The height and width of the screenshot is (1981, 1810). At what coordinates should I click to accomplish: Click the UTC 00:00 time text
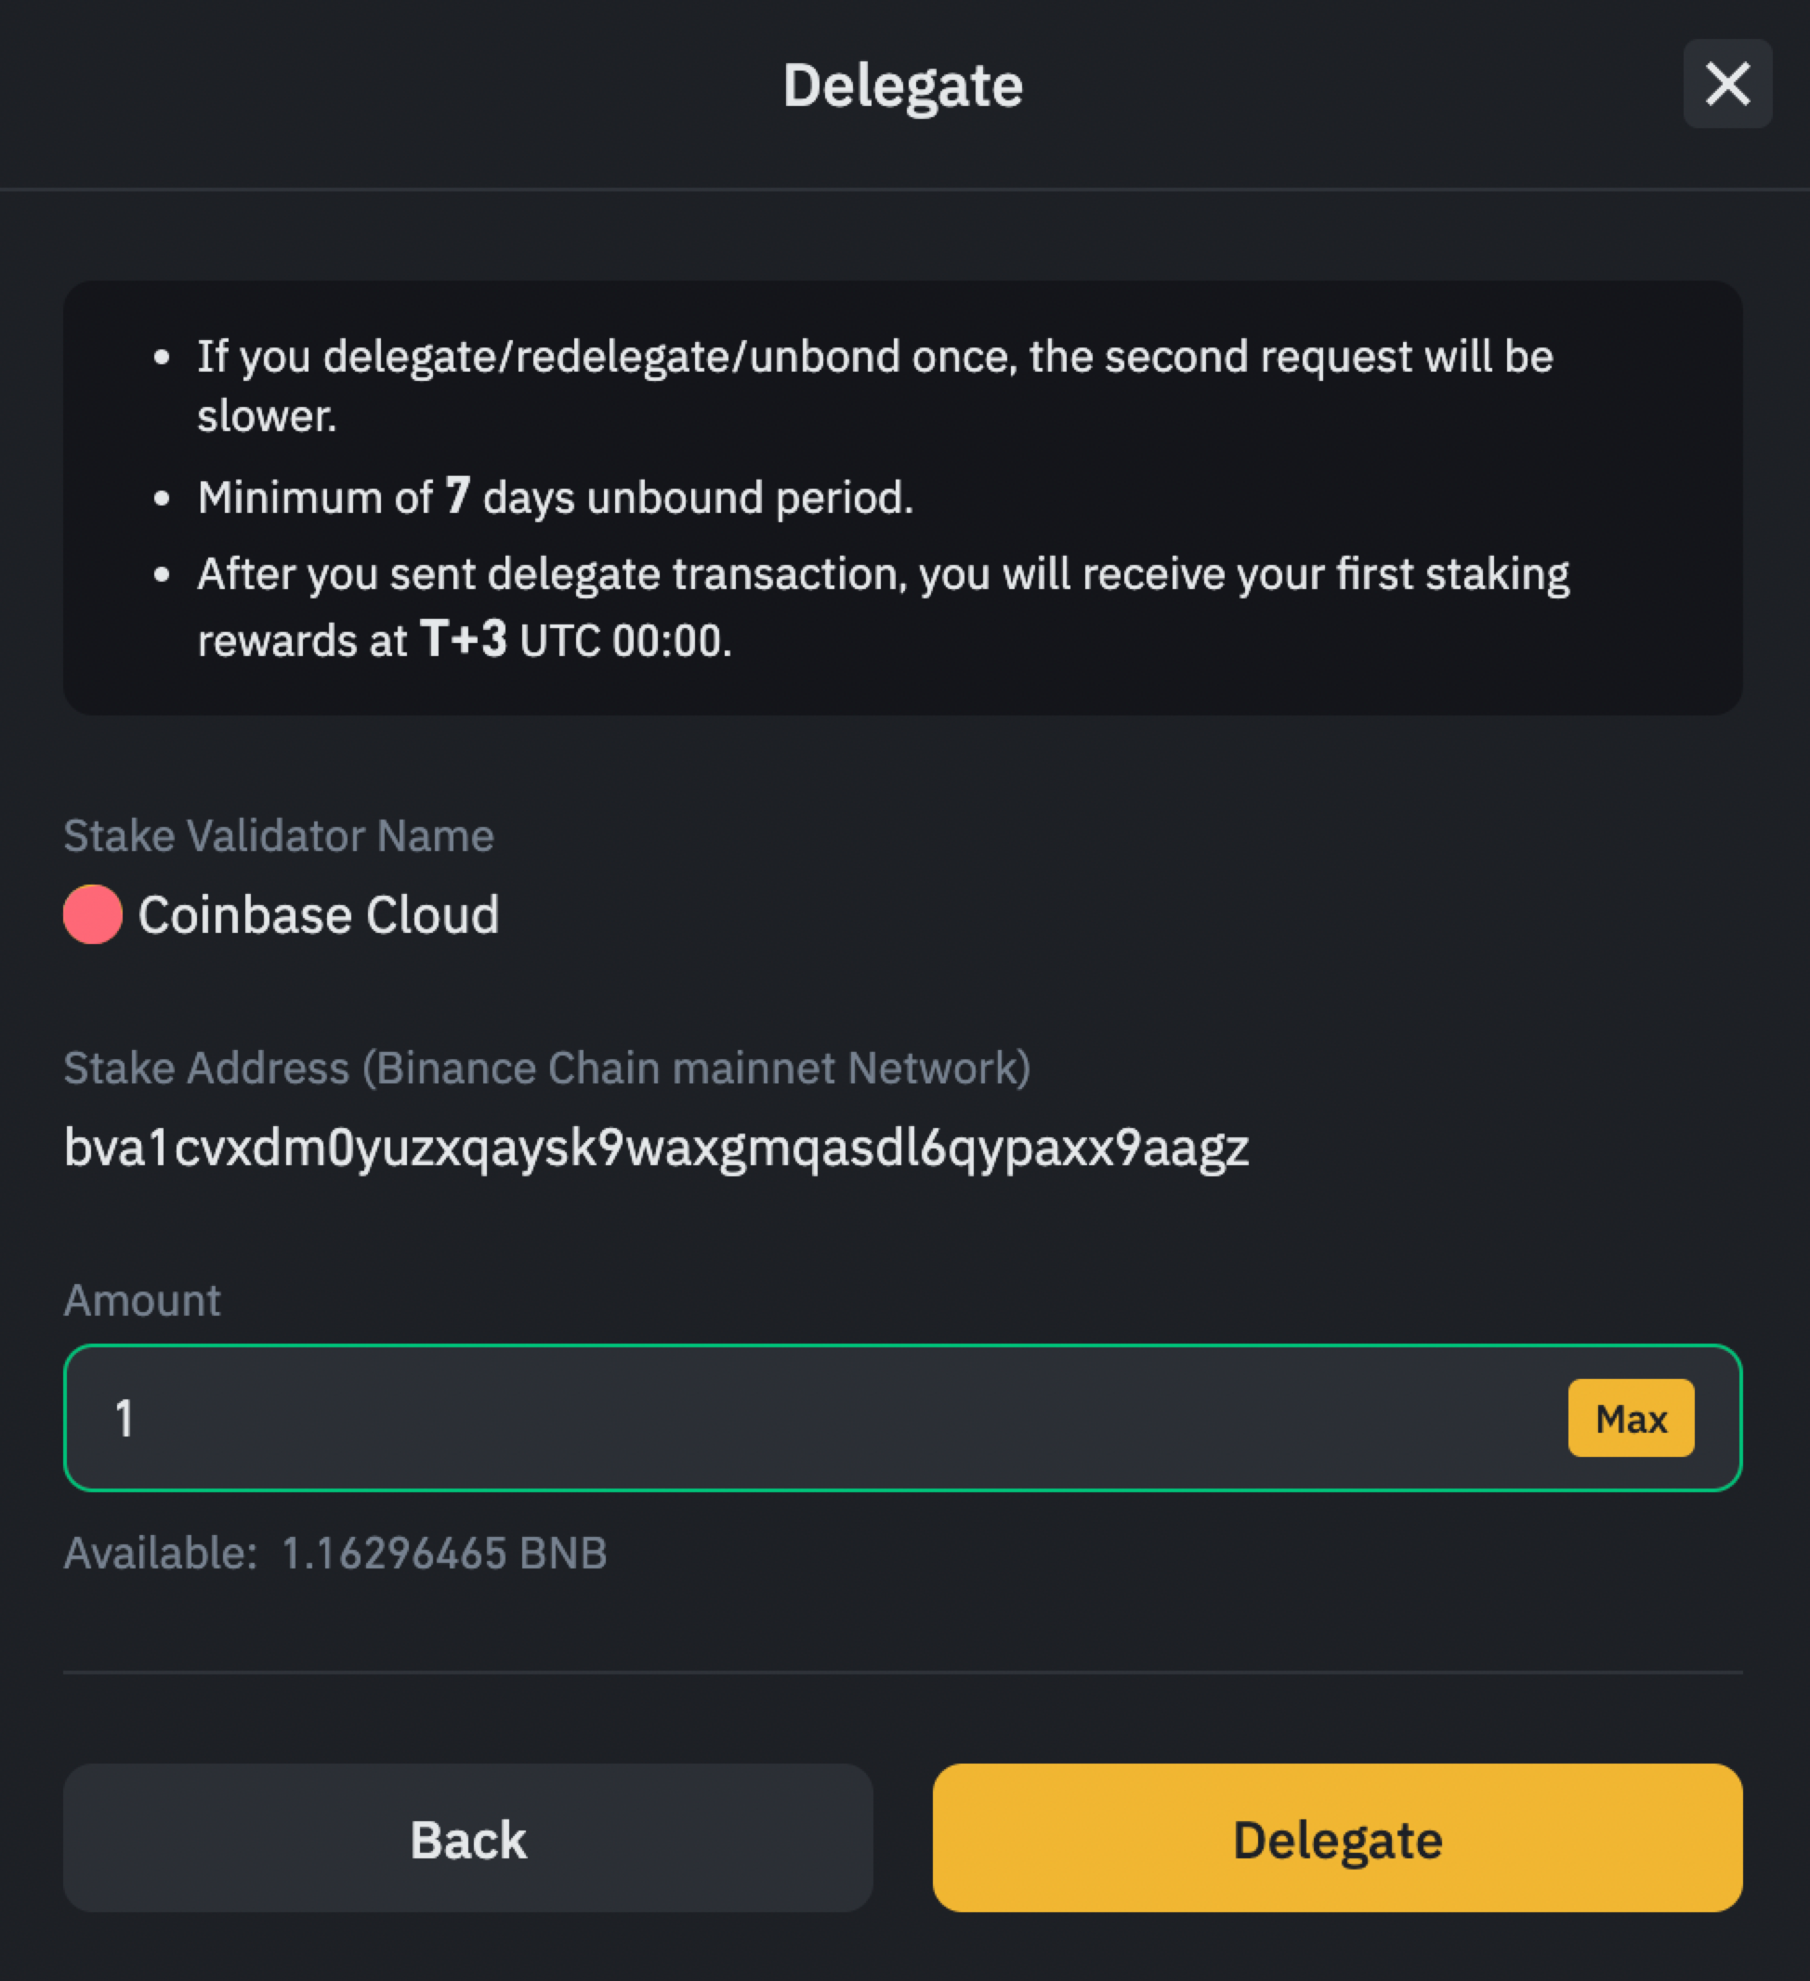click(x=625, y=641)
